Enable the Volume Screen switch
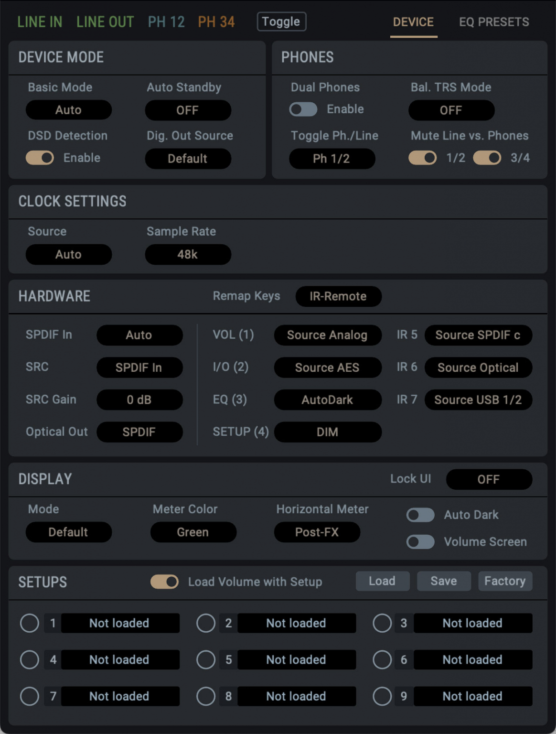This screenshot has height=734, width=556. pos(420,542)
